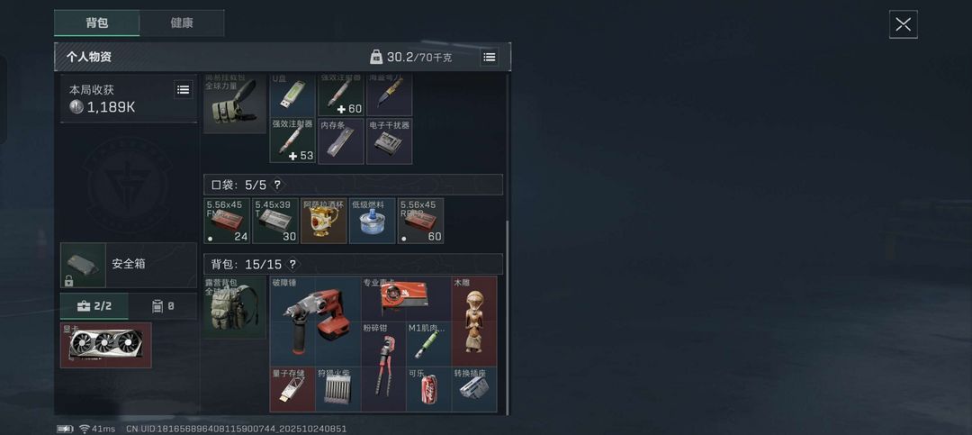972x435 pixels.
Task: Switch to the 背包 tab
Action: click(x=96, y=23)
